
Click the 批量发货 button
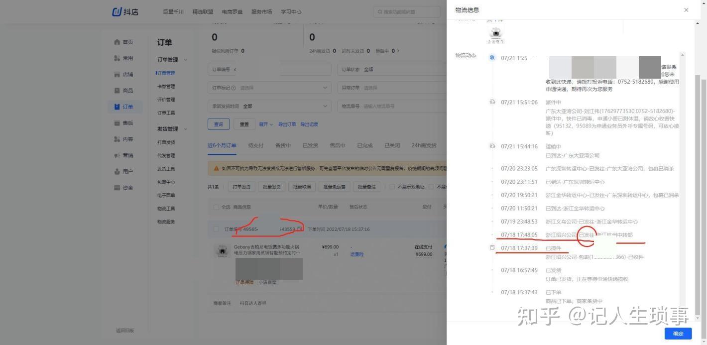click(x=272, y=187)
